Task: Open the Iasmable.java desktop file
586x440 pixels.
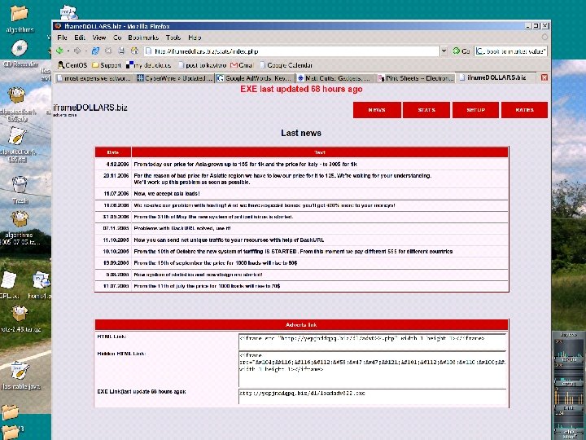Action: pyautogui.click(x=20, y=376)
